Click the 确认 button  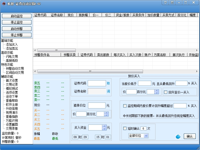189,136
